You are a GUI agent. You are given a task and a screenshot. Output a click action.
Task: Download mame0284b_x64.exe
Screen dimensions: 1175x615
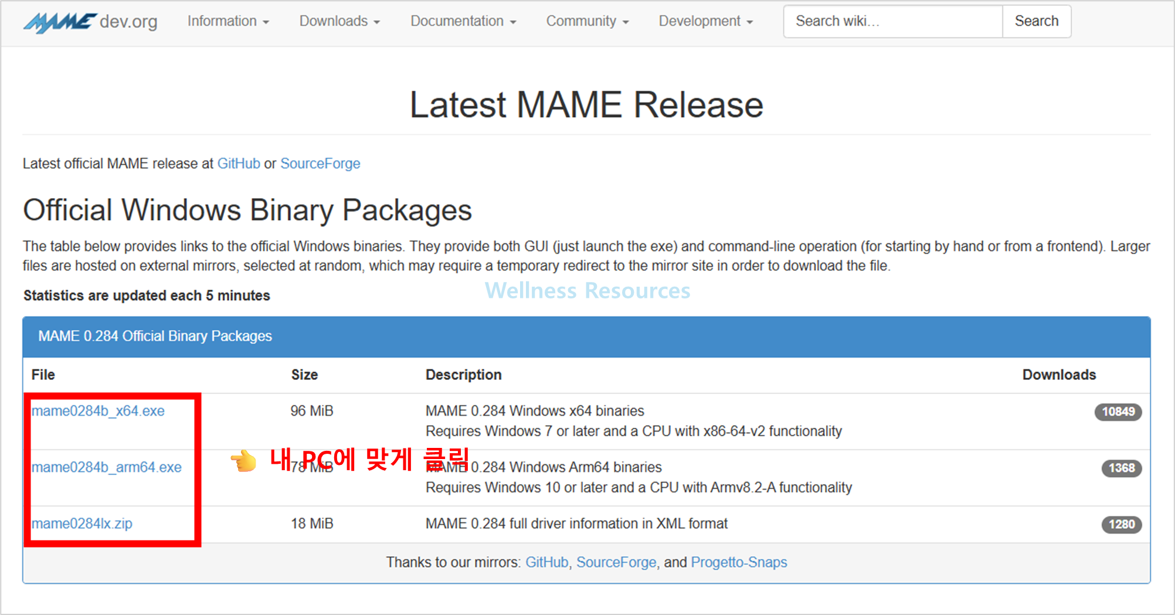point(98,411)
